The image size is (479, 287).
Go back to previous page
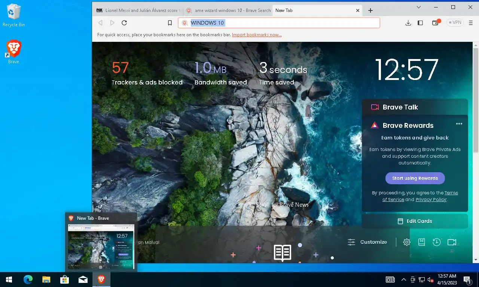pos(100,23)
